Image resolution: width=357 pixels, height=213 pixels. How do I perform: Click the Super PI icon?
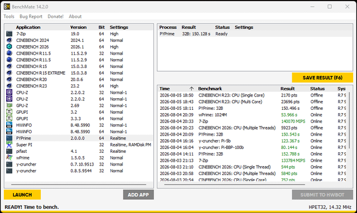tap(9, 145)
